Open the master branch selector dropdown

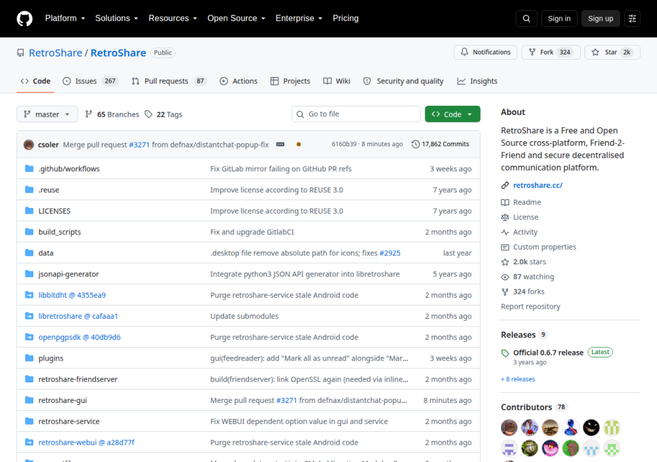point(47,114)
